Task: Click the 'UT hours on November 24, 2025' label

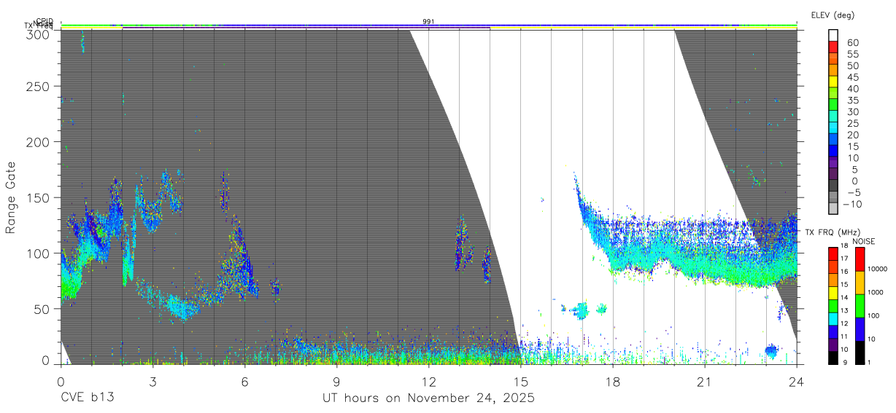Action: pos(429,398)
